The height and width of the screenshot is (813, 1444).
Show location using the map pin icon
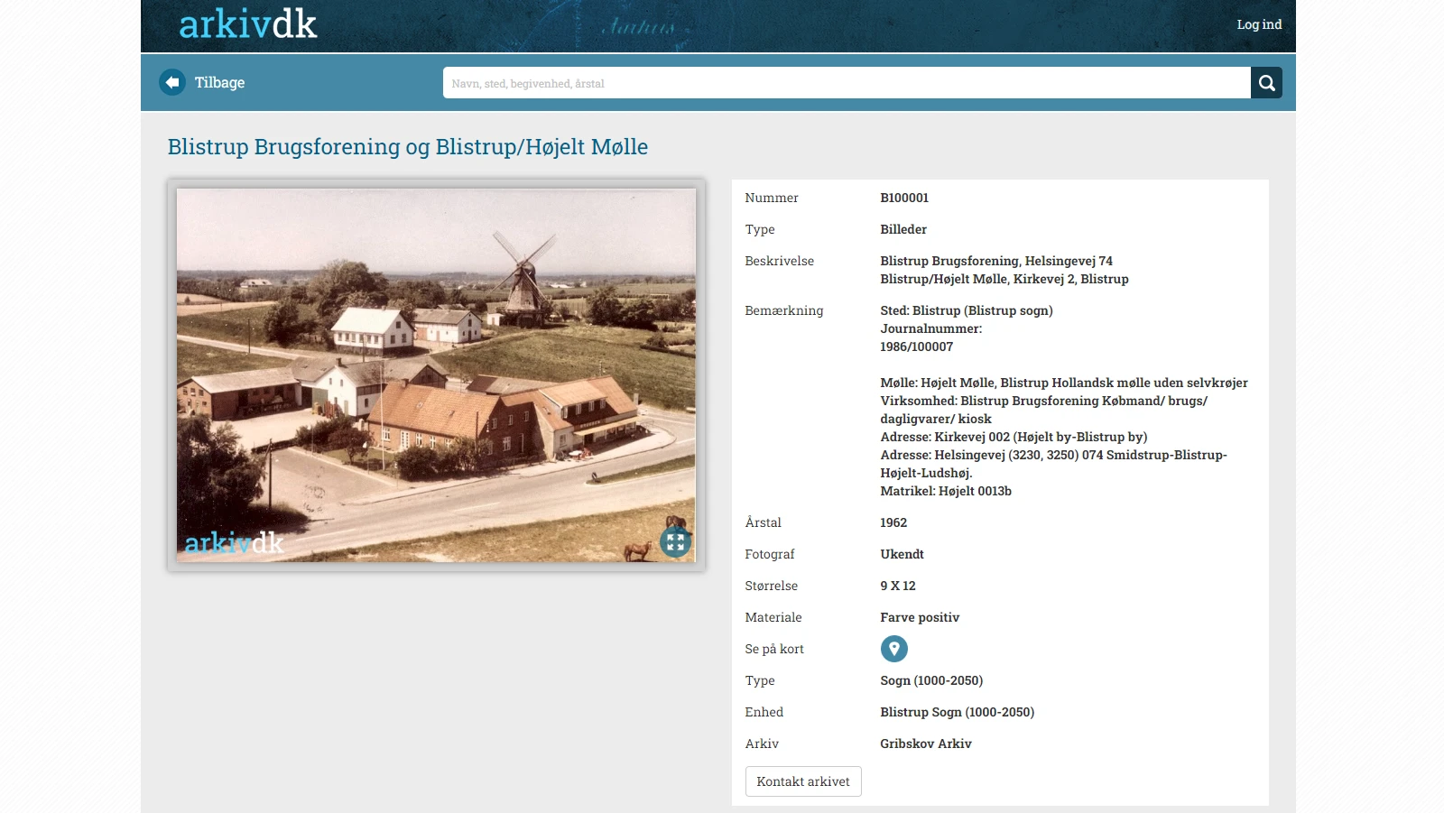click(x=893, y=649)
